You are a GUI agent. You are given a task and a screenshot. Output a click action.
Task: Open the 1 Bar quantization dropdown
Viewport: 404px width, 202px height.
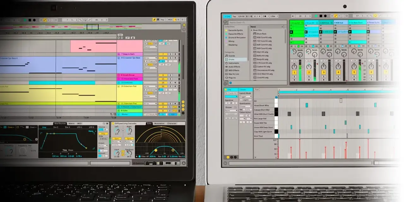274,16
